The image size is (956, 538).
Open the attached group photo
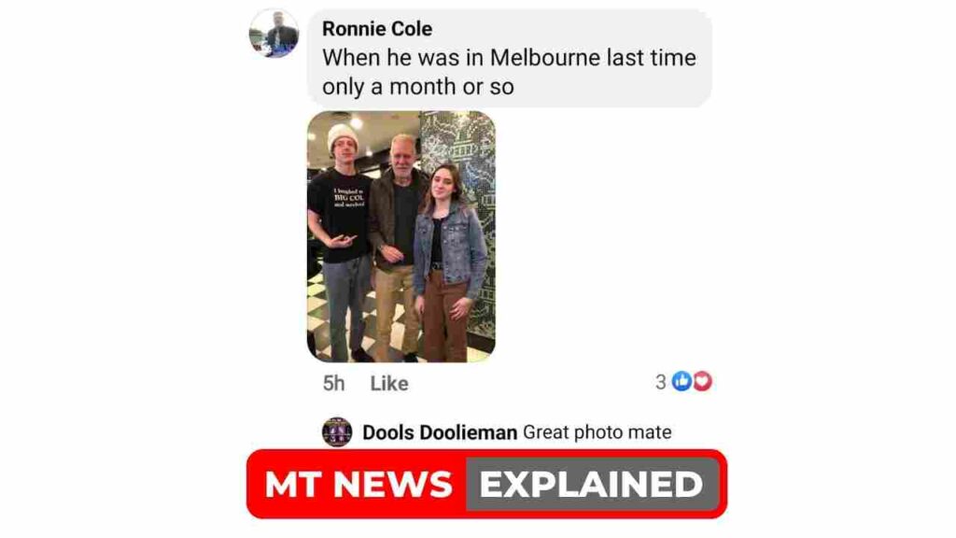[x=401, y=236]
